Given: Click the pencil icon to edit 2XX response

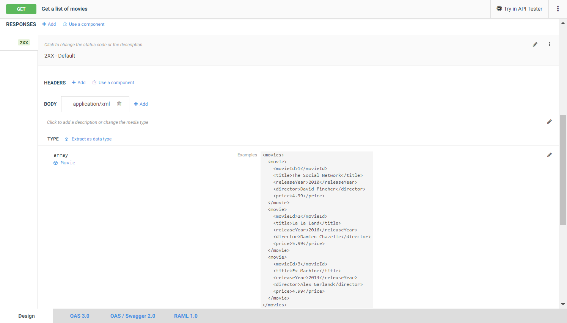Looking at the screenshot, I should point(535,44).
